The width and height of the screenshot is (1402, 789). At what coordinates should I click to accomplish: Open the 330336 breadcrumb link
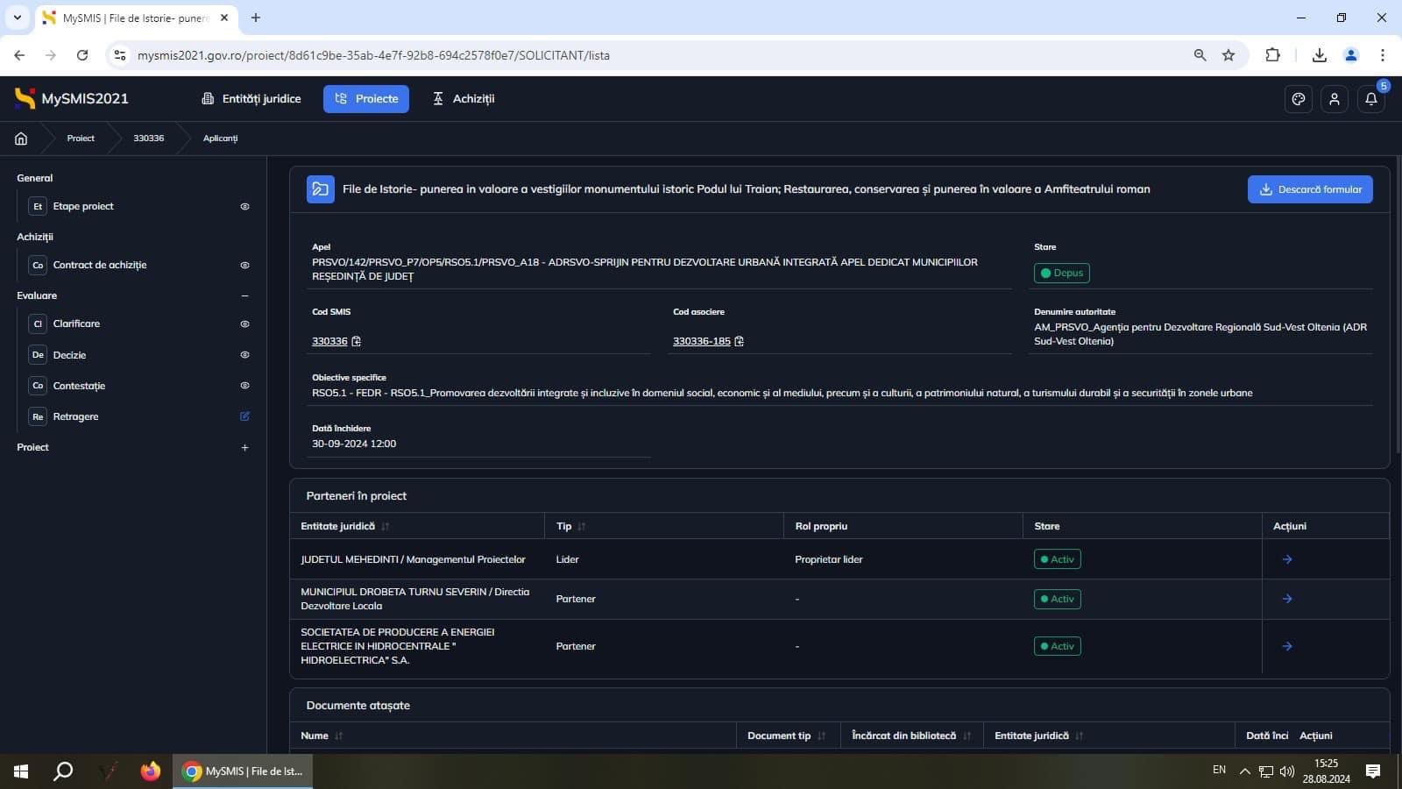[148, 139]
